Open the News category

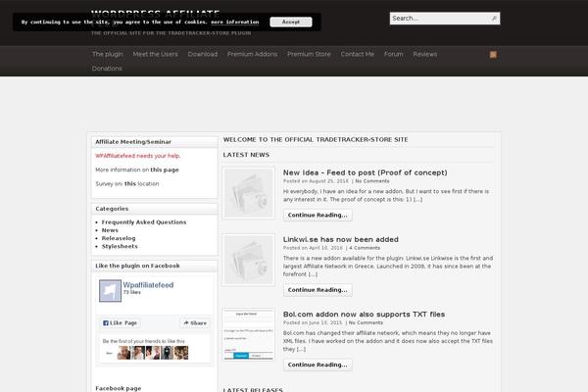tap(110, 230)
